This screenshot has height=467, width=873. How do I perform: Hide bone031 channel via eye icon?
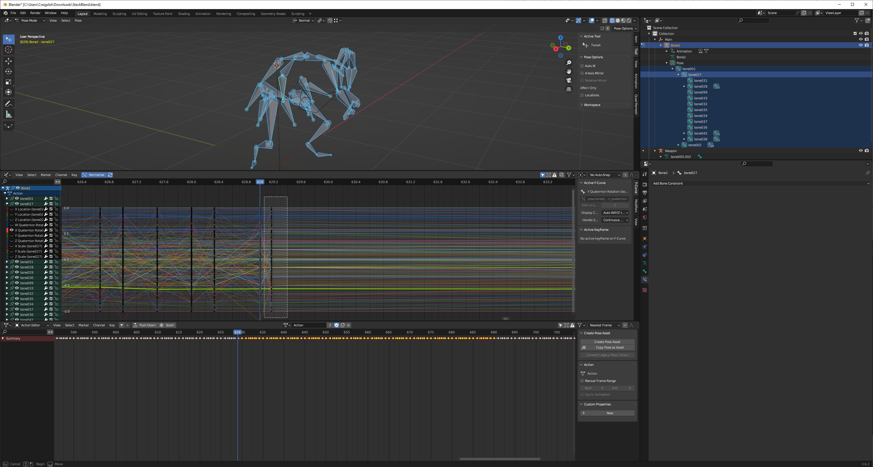[x=17, y=262]
